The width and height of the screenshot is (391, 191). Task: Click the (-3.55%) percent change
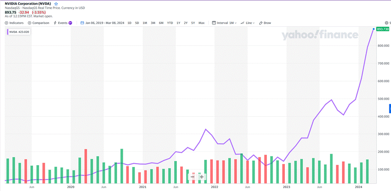38,12
